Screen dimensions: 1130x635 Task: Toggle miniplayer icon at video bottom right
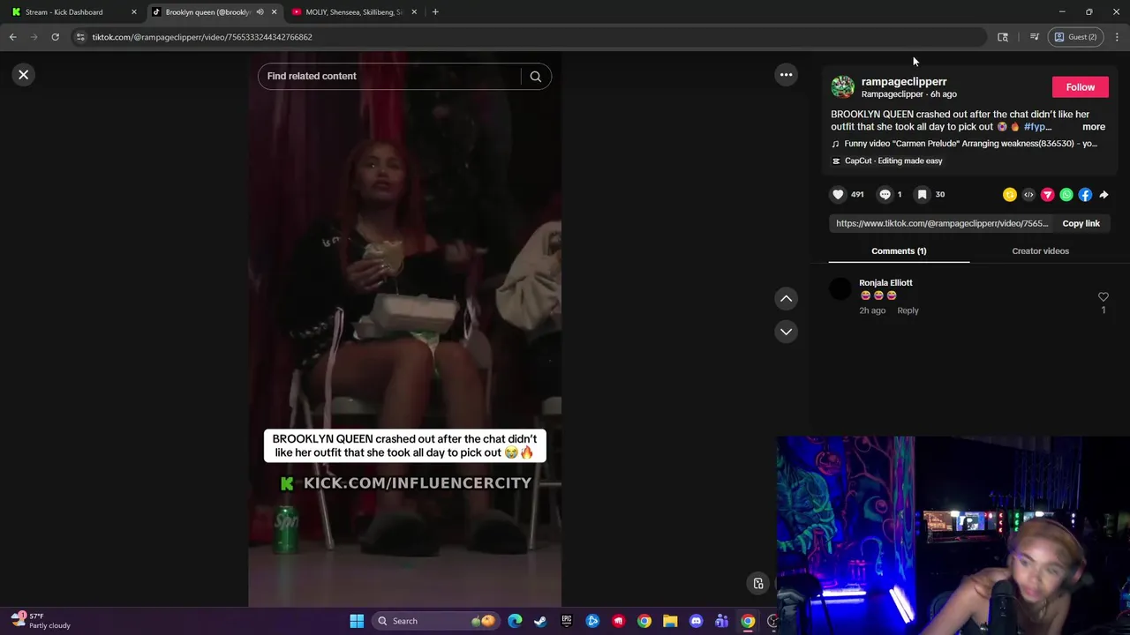757,584
